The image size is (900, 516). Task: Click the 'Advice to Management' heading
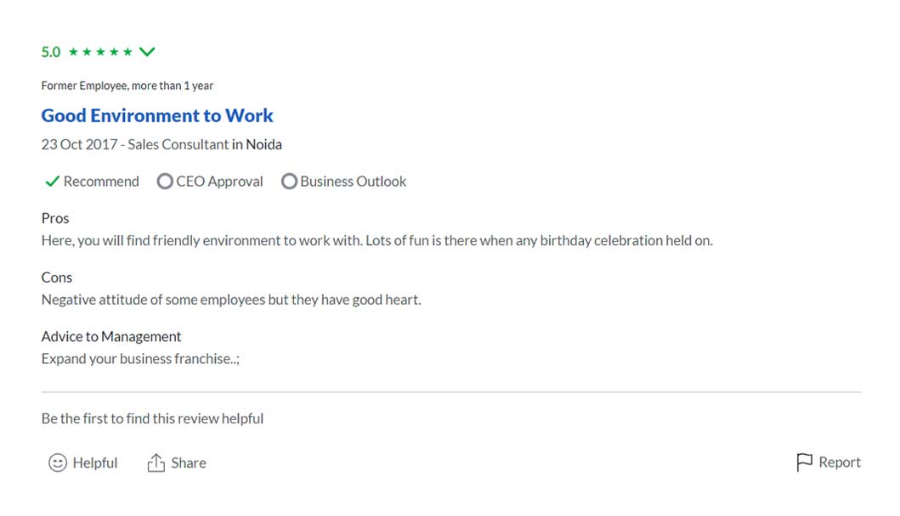pyautogui.click(x=111, y=336)
